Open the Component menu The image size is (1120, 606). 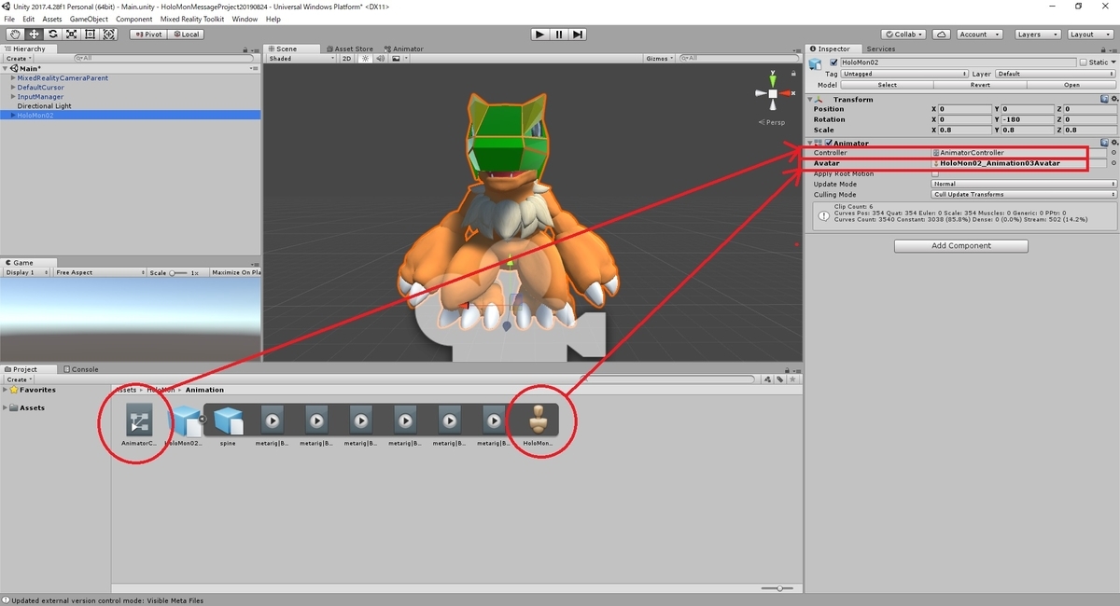[133, 19]
